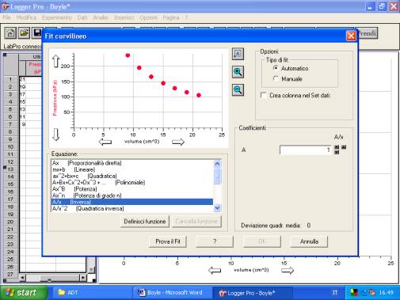Open the Inserisci menu
Screen dimensions: 400x300
pos(124,17)
